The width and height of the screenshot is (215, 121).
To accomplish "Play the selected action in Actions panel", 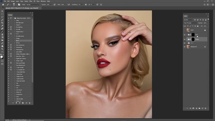I will (19, 103).
